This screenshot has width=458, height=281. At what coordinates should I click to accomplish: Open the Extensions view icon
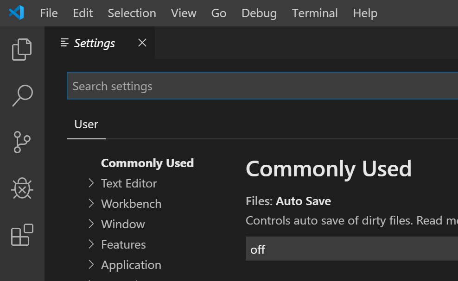(x=22, y=235)
